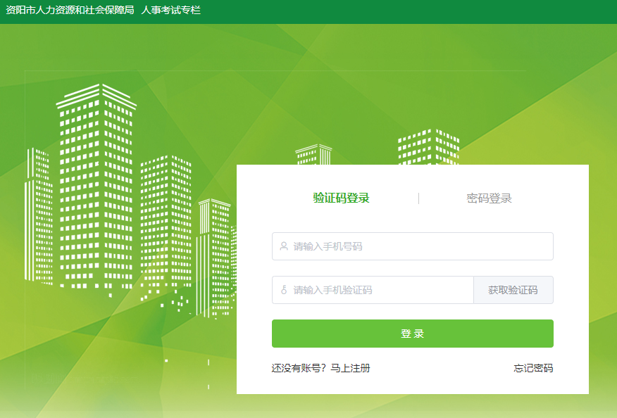Focus the 请输入手机验证码 input field
The image size is (617, 418).
(380, 290)
